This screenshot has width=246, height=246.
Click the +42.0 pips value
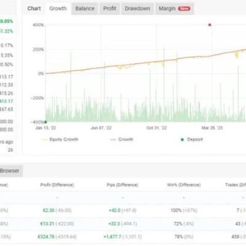(x=115, y=210)
